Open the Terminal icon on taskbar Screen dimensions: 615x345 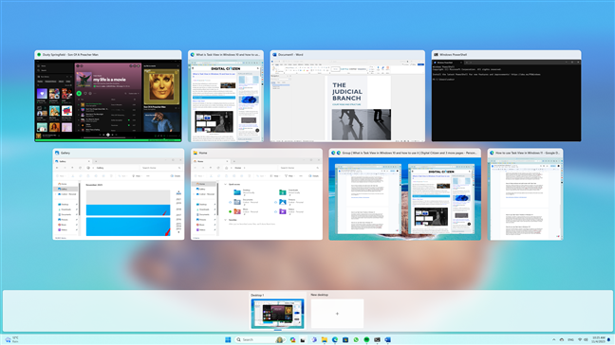tap(377, 339)
